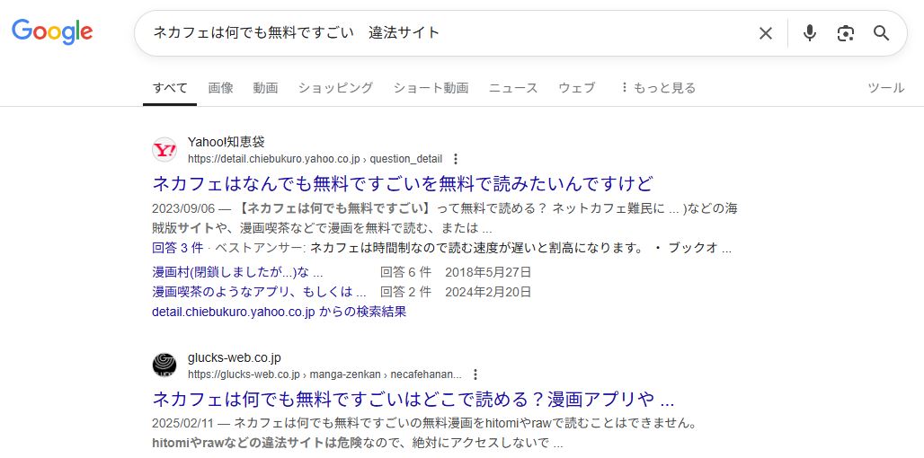924x458 pixels.
Task: Open detail.chiebukuro.yahoo.co.jp からの検索結果 link
Action: click(280, 312)
